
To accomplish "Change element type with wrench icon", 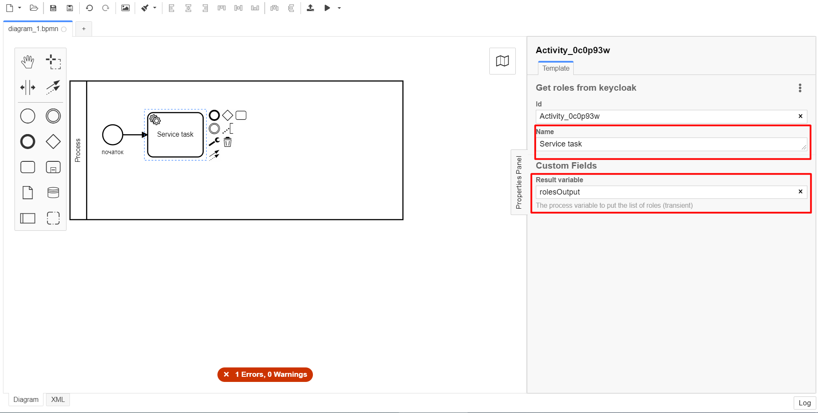I will 214,142.
